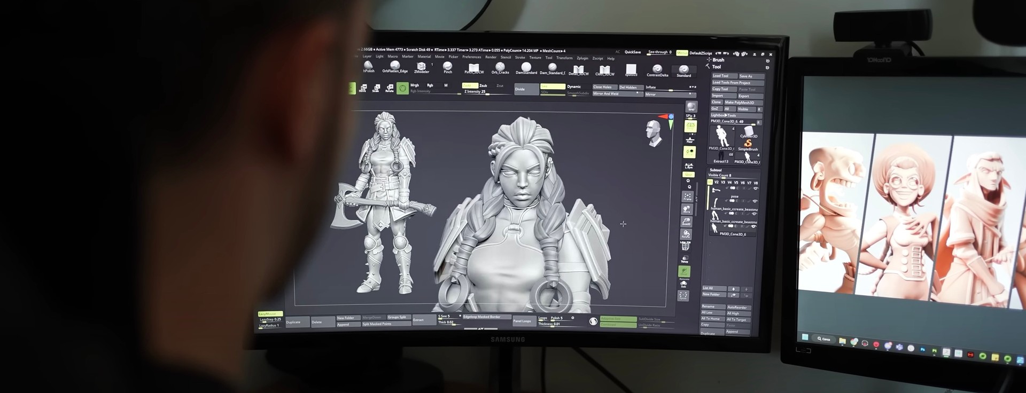Expand the Brush palette header
1026x393 pixels.
point(718,60)
